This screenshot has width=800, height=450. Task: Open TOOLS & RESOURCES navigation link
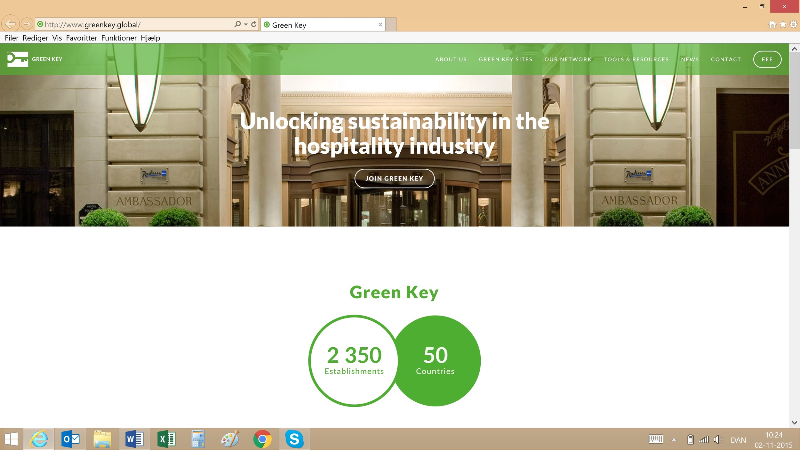coord(636,60)
